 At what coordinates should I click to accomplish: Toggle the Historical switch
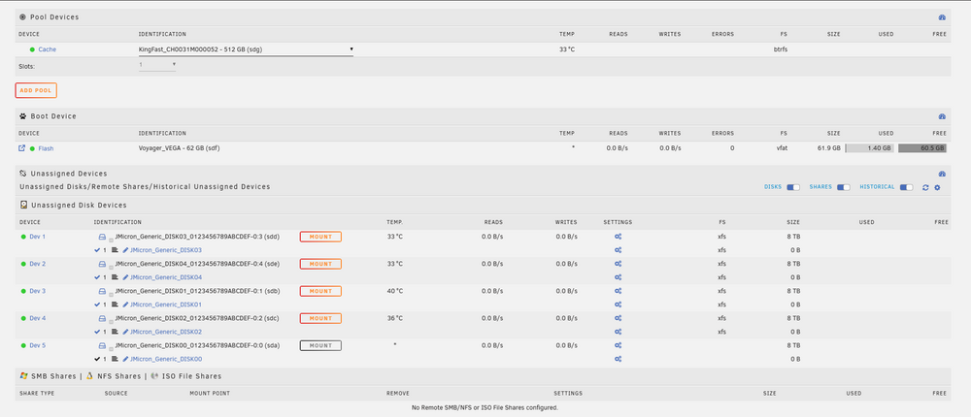pyautogui.click(x=907, y=187)
